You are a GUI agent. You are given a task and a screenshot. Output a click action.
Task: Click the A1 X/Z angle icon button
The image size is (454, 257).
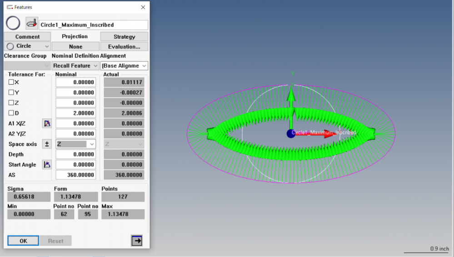coord(47,123)
